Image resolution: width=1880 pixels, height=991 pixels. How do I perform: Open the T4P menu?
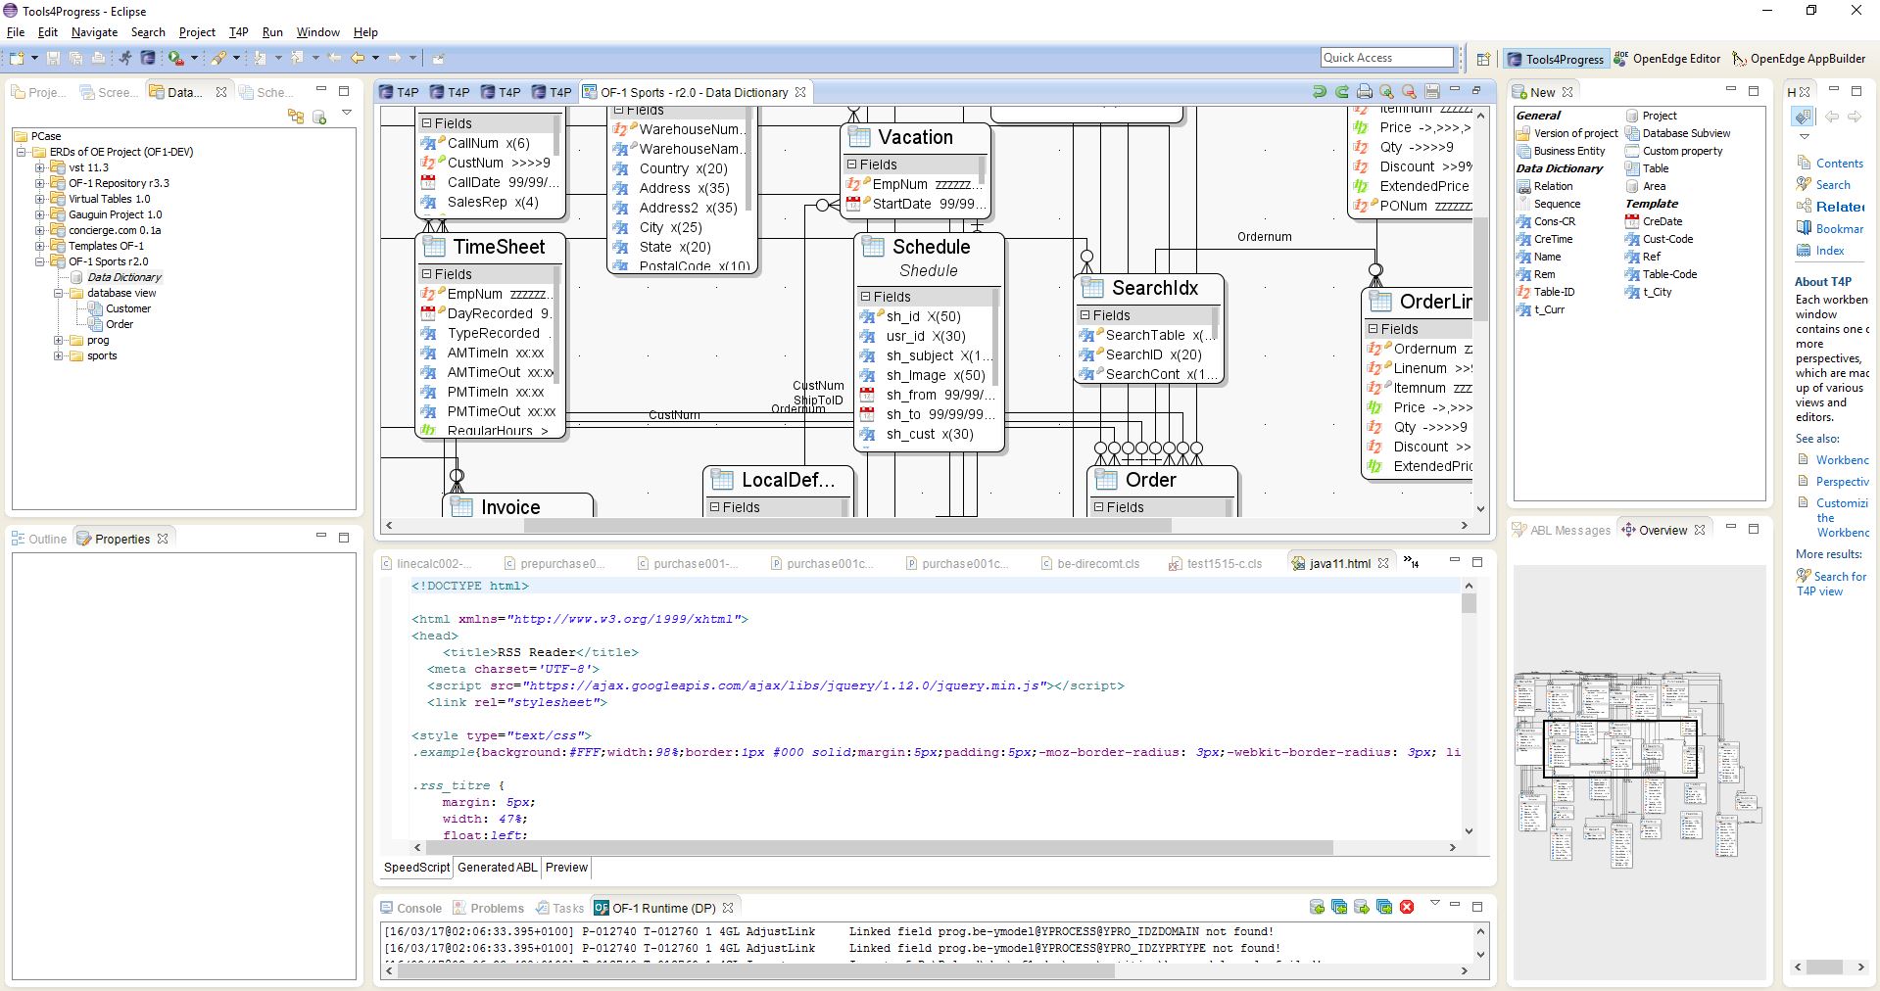[x=238, y=32]
